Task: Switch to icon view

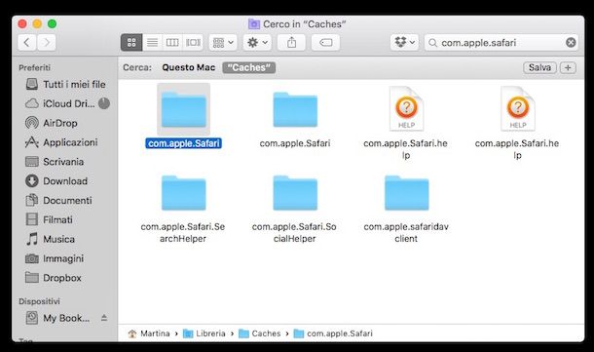Action: click(x=131, y=43)
